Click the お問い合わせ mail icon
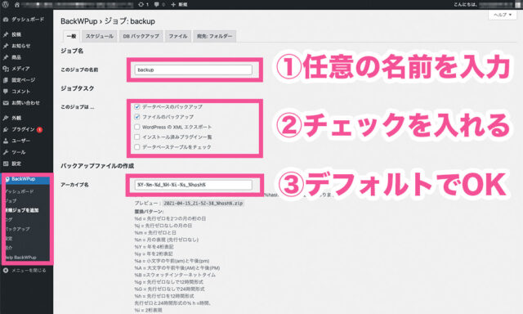Image resolution: width=523 pixels, height=314 pixels. (6, 103)
